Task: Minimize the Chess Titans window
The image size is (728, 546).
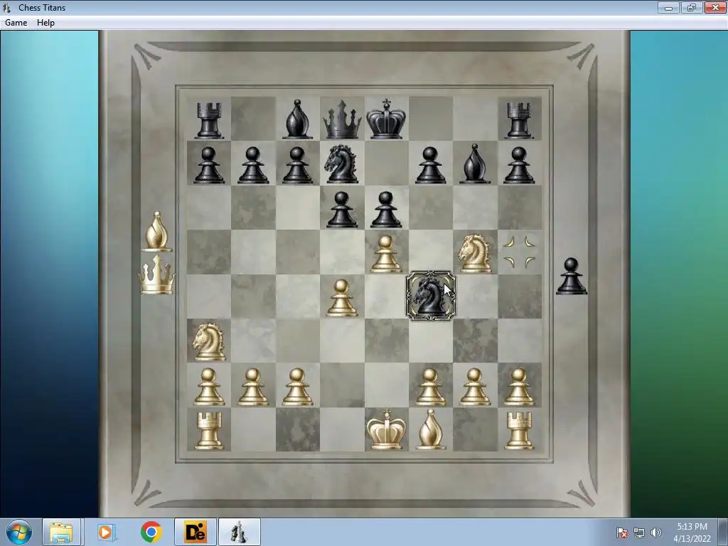Action: (x=668, y=7)
